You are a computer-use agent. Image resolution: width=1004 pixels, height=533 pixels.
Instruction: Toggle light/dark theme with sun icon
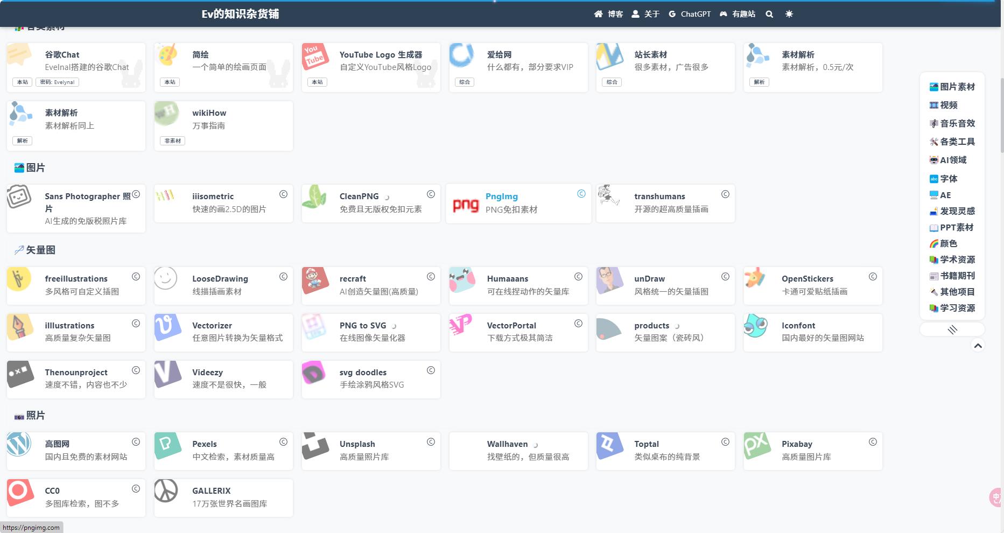pos(789,15)
